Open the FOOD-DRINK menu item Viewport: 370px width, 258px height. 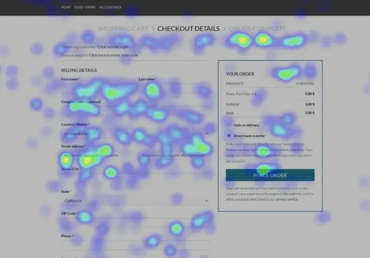[85, 7]
